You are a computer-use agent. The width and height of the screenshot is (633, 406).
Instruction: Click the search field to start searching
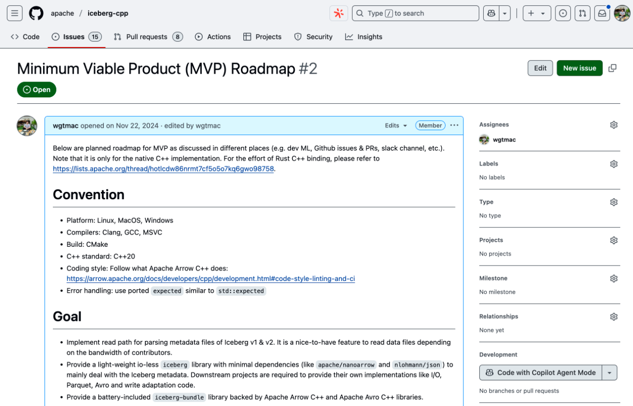[x=415, y=13]
